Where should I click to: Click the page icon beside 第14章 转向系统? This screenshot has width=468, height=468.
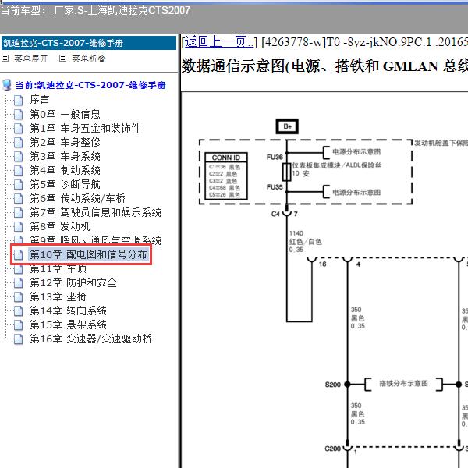tap(18, 310)
